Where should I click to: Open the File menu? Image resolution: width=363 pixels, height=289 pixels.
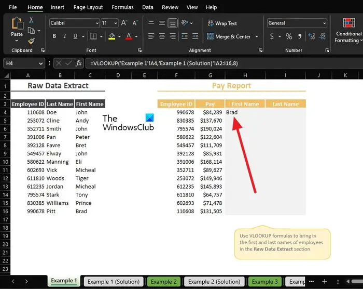pos(13,7)
